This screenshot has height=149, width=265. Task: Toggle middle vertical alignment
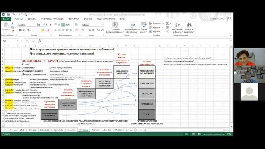pos(59,25)
